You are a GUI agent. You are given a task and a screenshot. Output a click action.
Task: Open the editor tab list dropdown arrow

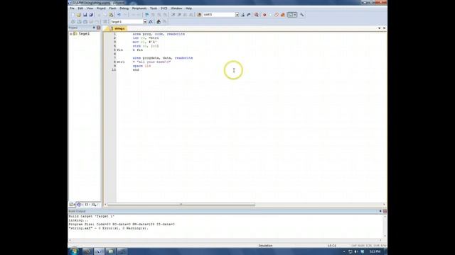tap(379, 28)
